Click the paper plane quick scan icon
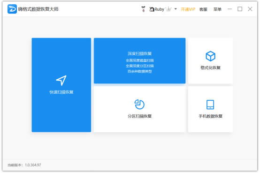260x173 pixels. tap(61, 80)
